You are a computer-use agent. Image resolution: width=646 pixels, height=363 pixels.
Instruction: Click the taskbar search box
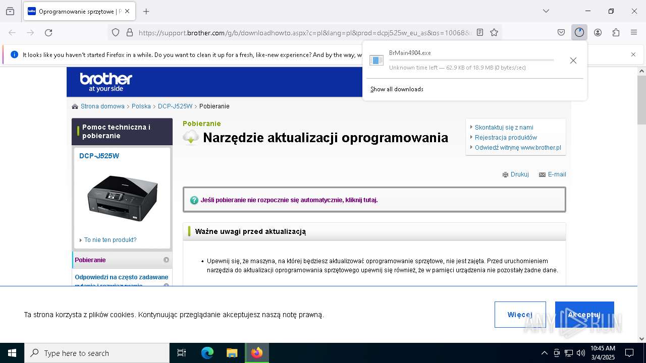[x=97, y=353]
